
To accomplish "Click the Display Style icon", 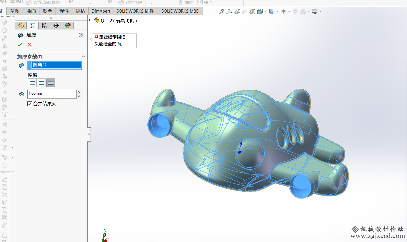I will 272,11.
